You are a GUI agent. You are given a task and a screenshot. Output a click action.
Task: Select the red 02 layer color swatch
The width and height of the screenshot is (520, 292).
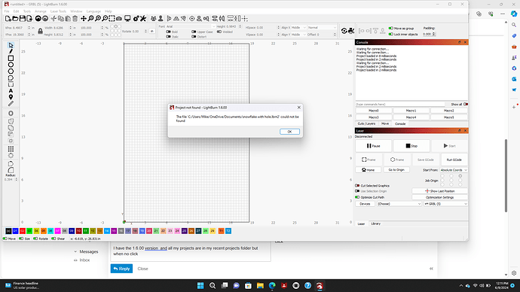[x=22, y=231]
